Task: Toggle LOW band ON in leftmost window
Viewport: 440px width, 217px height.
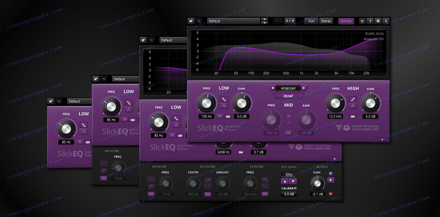Action: point(88,142)
